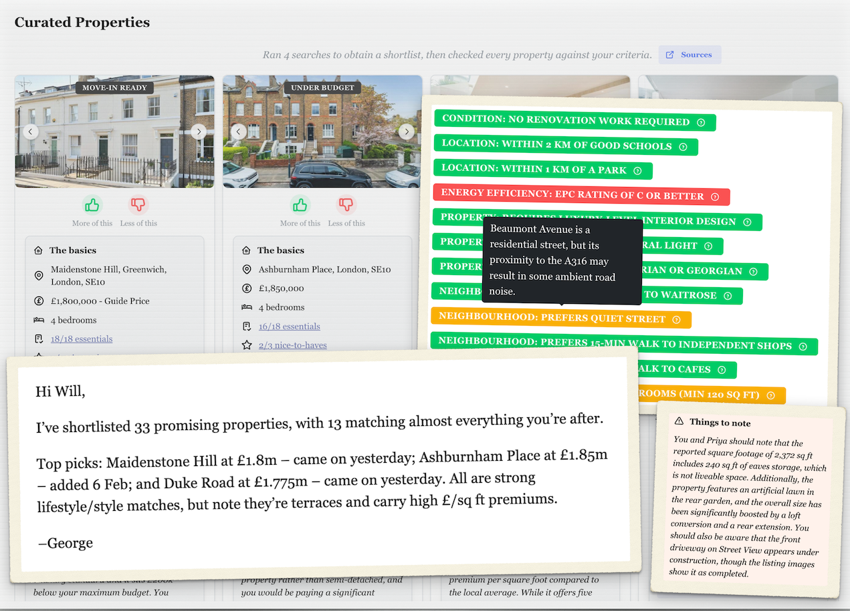
Task: Show next photo of Maidenstone Hill property
Action: (199, 132)
